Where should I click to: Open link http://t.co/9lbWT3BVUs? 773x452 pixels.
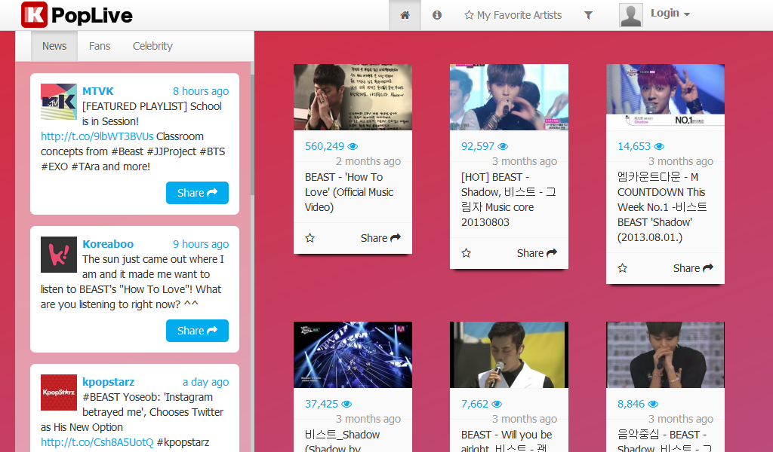tap(97, 136)
